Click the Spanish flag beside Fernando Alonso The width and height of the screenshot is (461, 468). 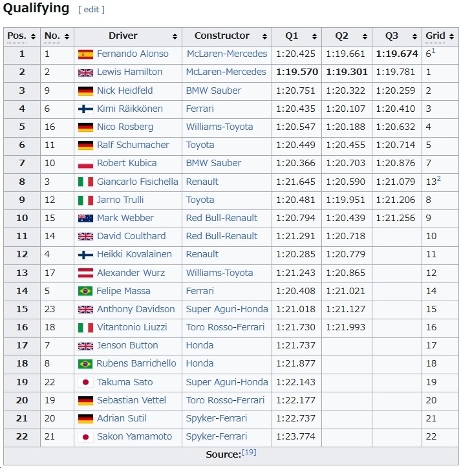pyautogui.click(x=85, y=54)
